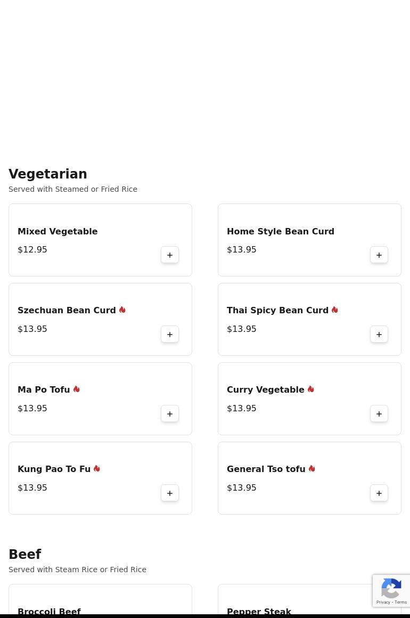This screenshot has width=410, height=618.
Task: Select the Curry Vegetable menu card
Action: 309,399
